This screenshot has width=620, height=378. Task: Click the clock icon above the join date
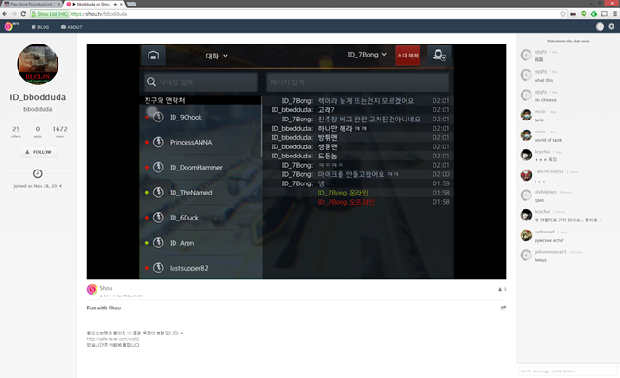click(37, 173)
